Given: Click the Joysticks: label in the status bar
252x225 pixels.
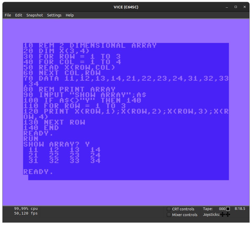Looking at the screenshot, I should 211,215.
